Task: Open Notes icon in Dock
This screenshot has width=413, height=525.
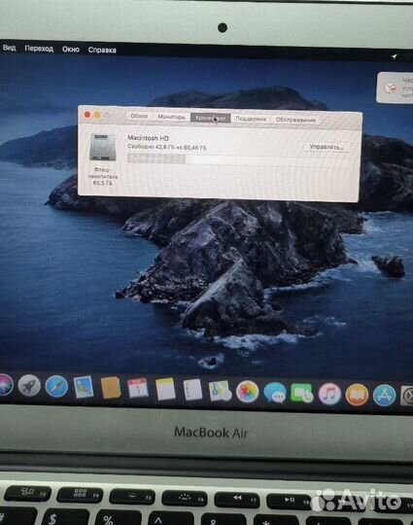Action: [165, 389]
